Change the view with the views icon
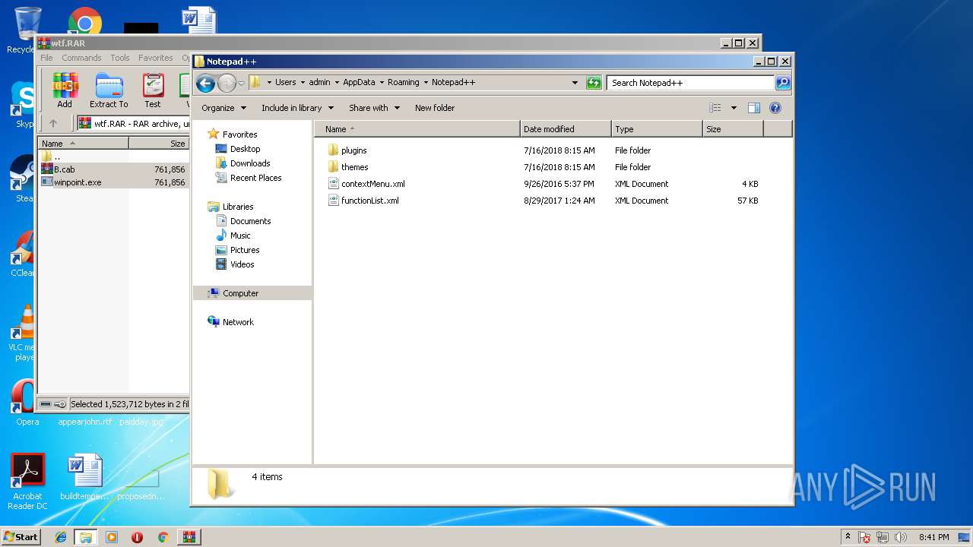 (715, 108)
